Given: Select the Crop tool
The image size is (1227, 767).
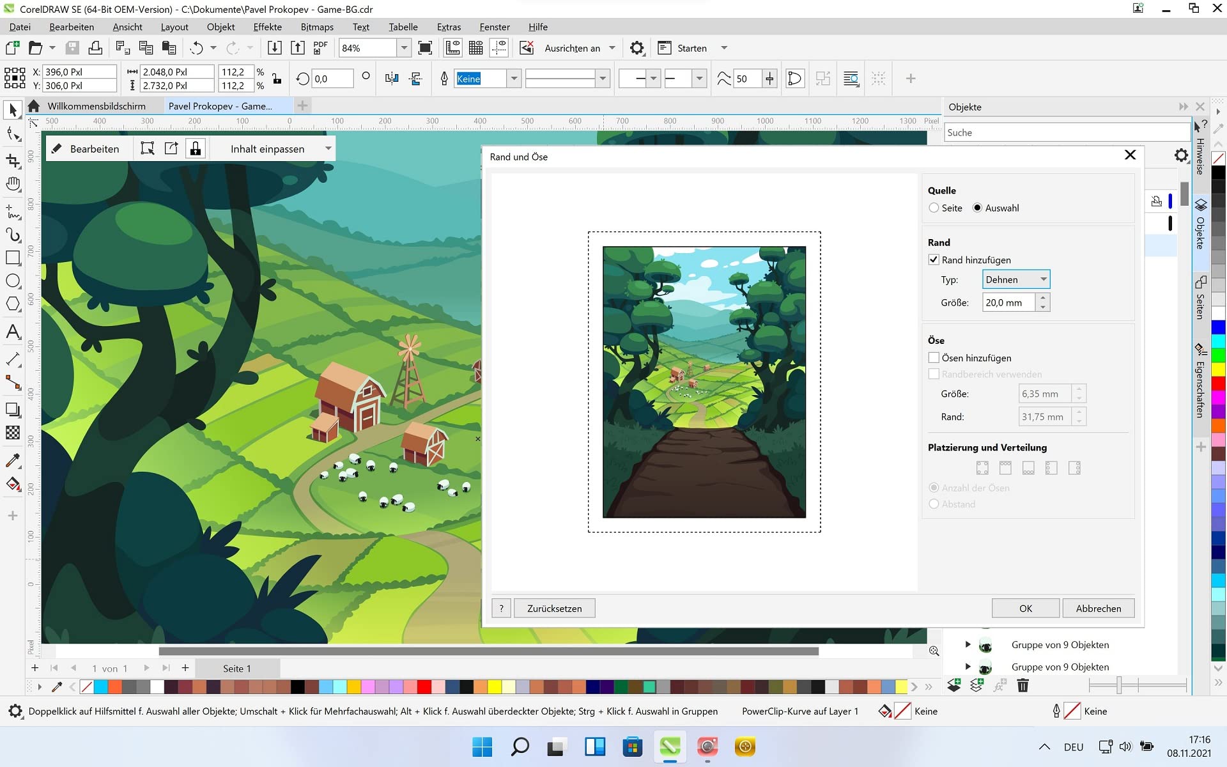Looking at the screenshot, I should pos(13,160).
